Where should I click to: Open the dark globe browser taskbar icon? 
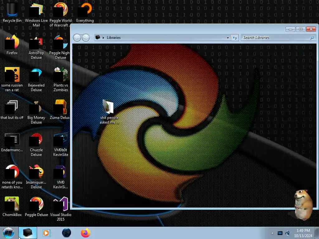click(67, 233)
